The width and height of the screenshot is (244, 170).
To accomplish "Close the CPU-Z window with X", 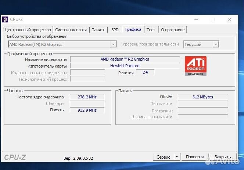I will pos(230,19).
